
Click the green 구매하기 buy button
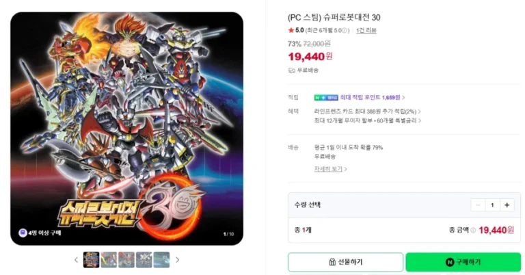(x=463, y=262)
